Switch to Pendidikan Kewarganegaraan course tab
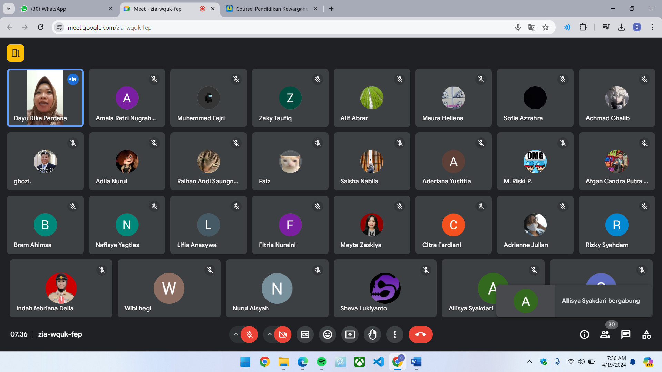Viewport: 662px width, 372px height. point(271,9)
